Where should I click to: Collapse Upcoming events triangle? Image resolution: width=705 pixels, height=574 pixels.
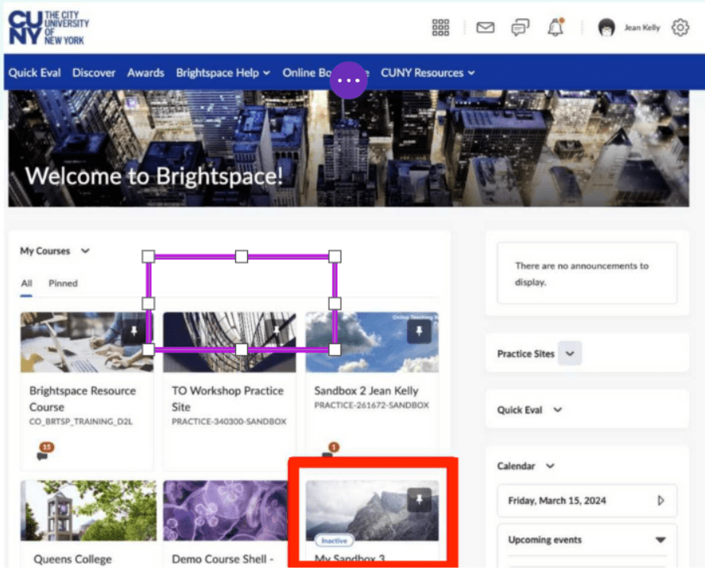[x=660, y=540]
